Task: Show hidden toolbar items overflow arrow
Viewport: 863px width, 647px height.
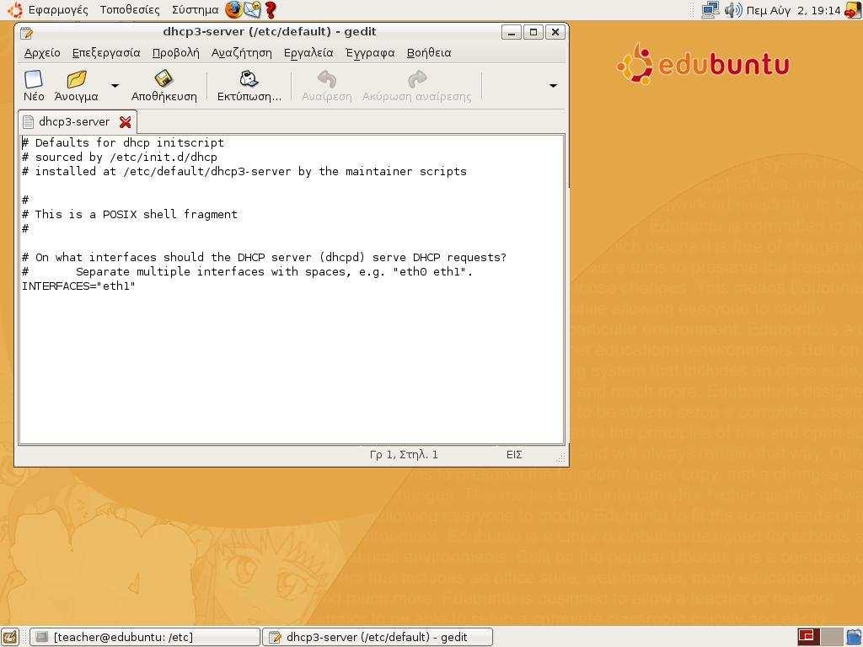Action: click(x=553, y=86)
